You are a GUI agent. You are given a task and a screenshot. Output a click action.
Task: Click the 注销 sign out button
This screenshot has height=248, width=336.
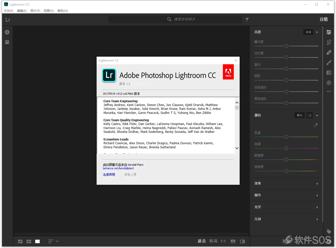(x=324, y=19)
